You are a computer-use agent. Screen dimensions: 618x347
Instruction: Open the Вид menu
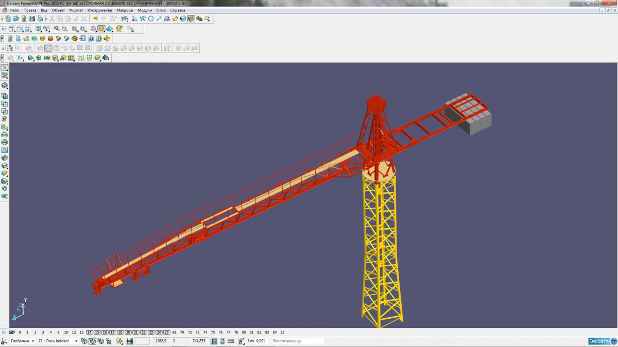click(44, 10)
